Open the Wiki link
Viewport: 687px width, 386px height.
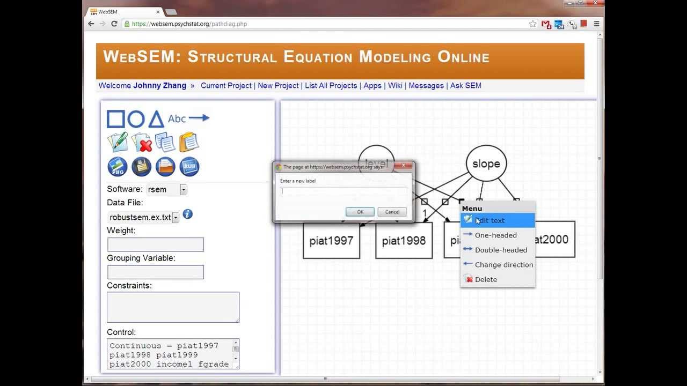coord(395,85)
